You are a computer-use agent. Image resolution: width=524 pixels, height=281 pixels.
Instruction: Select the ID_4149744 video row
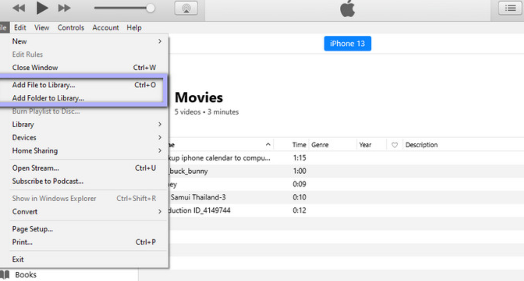click(346, 210)
